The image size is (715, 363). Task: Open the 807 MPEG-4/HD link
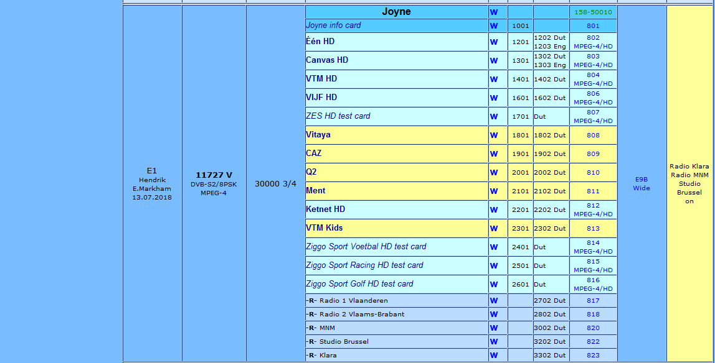[593, 116]
